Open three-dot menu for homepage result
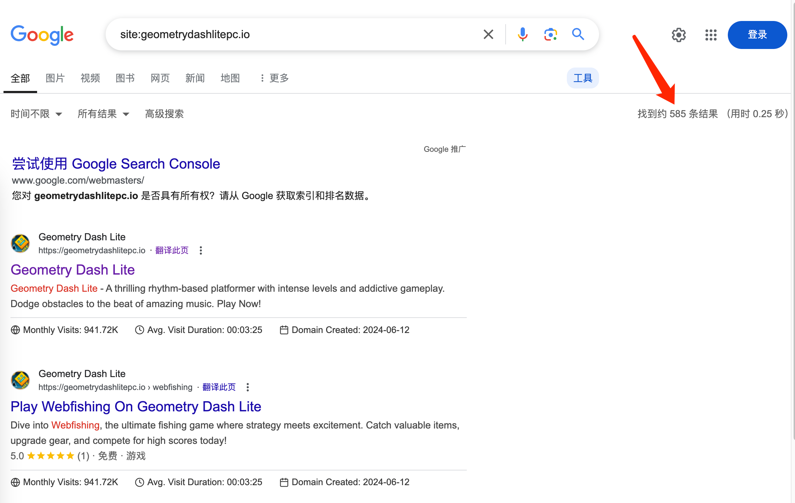The height and width of the screenshot is (503, 795). (200, 250)
